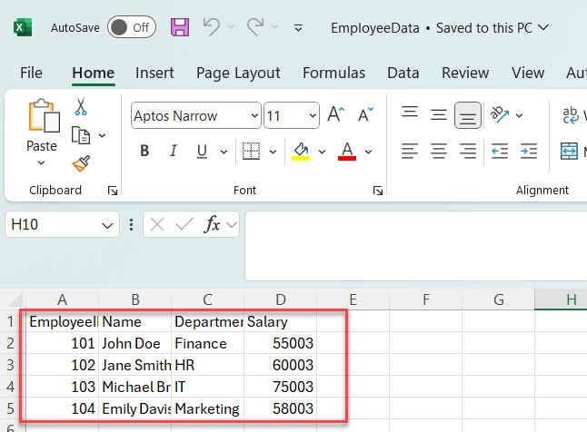Image resolution: width=587 pixels, height=432 pixels.
Task: Click Increase Indent
Action: (529, 151)
